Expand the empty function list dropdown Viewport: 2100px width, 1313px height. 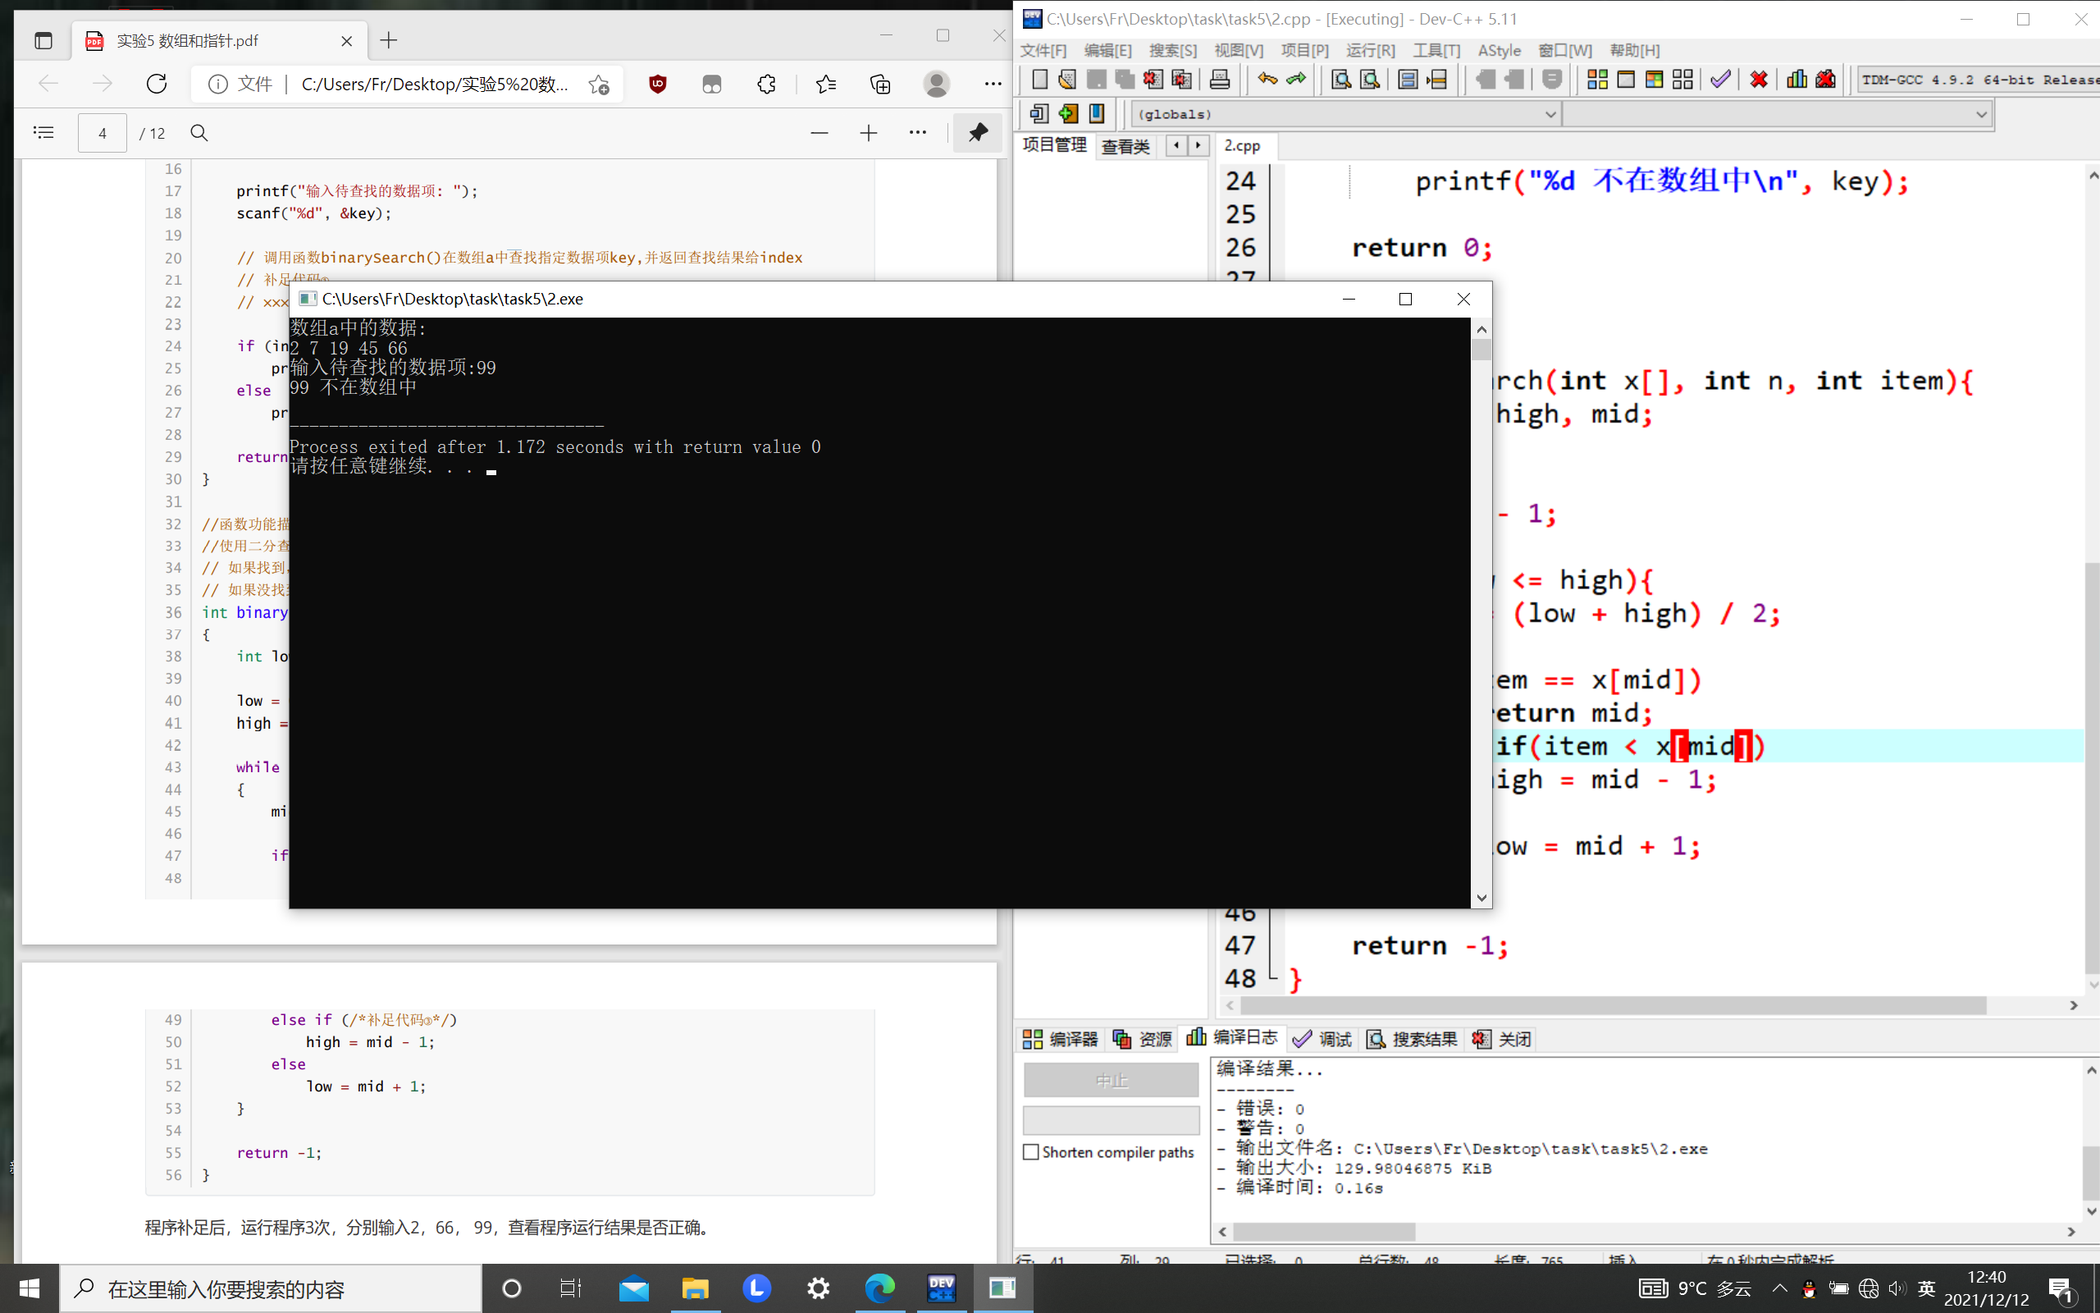(x=1981, y=114)
